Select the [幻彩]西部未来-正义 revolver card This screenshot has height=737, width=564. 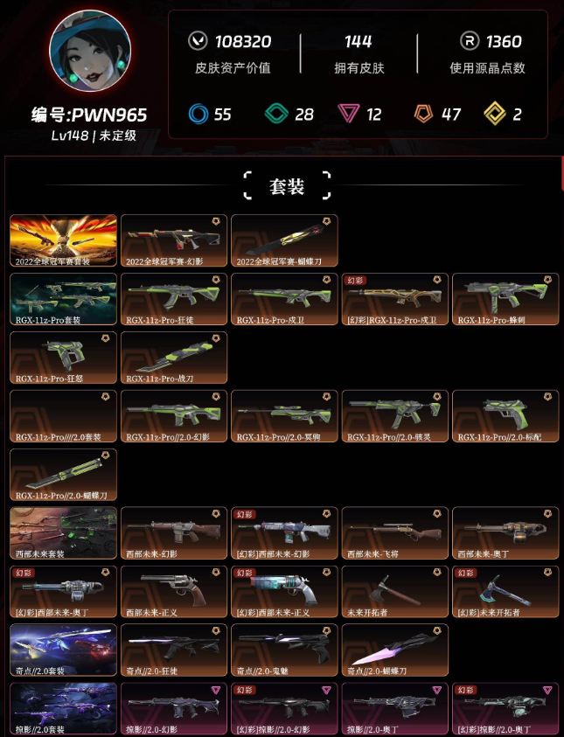[x=284, y=592]
